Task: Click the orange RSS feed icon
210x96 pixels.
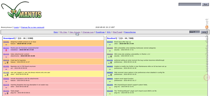Action: pos(207,27)
